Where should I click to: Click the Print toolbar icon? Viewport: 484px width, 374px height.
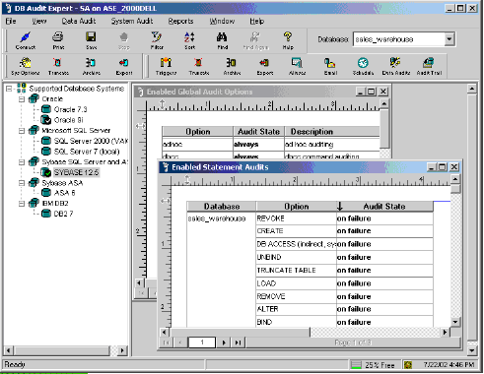pos(58,40)
